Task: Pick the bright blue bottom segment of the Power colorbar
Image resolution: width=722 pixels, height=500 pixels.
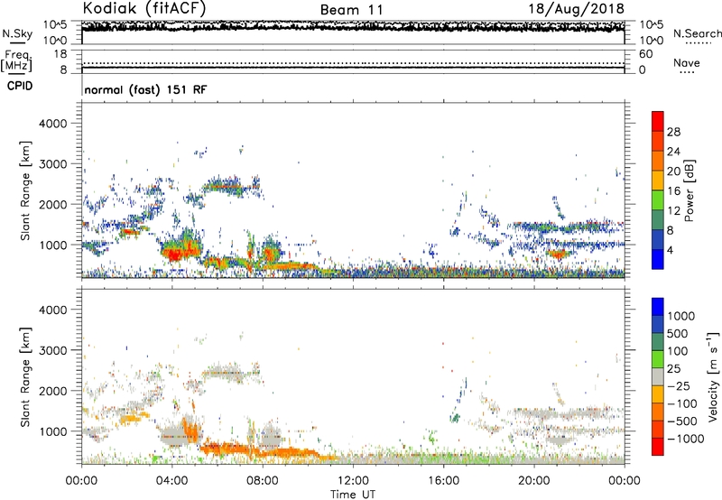Action: point(658,259)
